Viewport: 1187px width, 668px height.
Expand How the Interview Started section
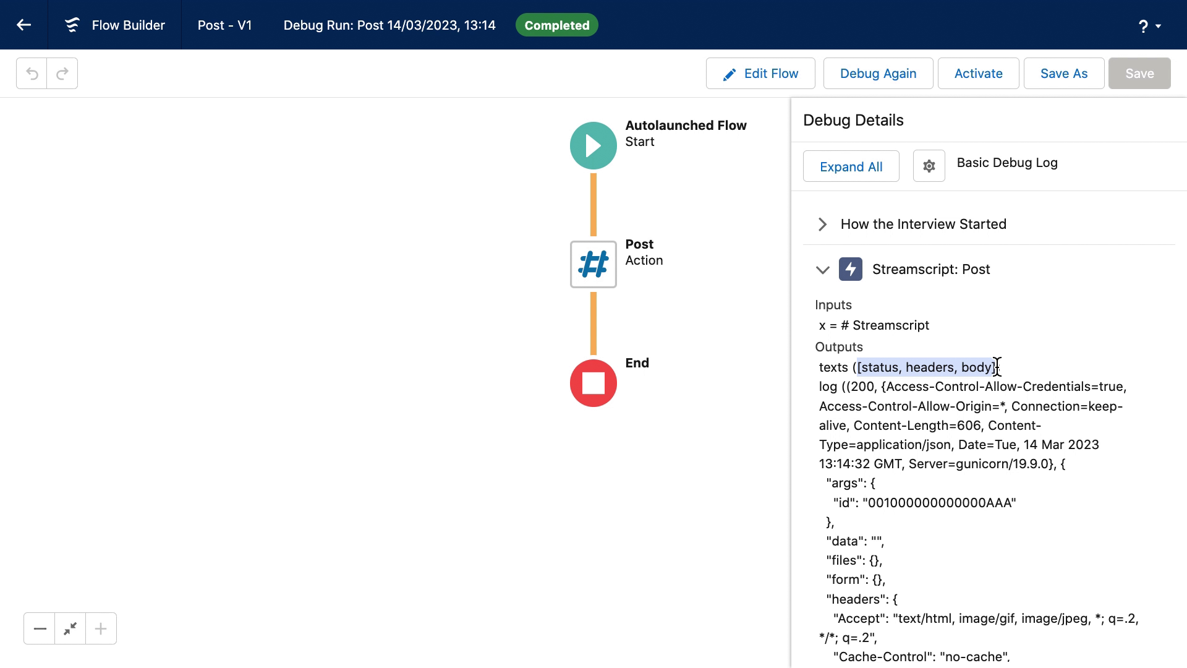click(x=822, y=224)
